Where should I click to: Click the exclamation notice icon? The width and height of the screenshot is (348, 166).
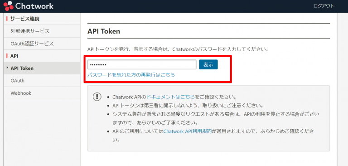97,97
